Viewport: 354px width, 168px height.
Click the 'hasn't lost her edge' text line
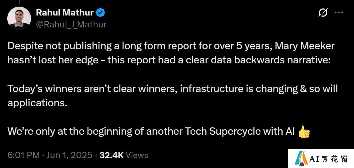(x=169, y=61)
